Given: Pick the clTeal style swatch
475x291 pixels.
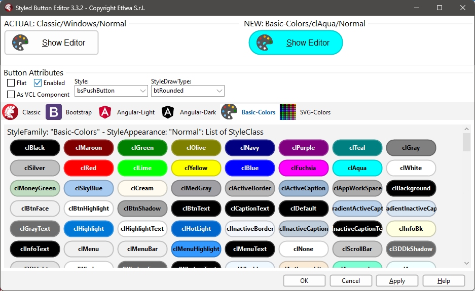Looking at the screenshot, I should pos(357,148).
